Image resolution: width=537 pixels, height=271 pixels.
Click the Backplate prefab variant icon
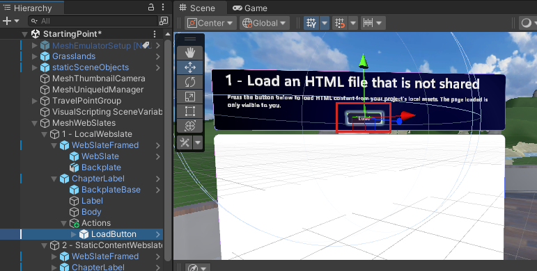[x=74, y=167]
